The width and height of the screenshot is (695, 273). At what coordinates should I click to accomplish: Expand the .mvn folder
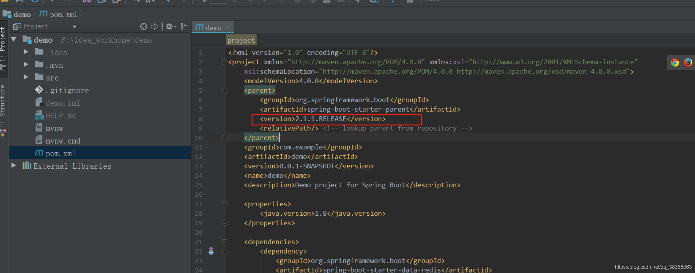(26, 65)
